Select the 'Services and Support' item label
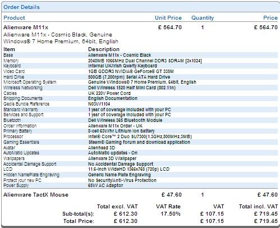The height and width of the screenshot is (228, 280). [24, 115]
